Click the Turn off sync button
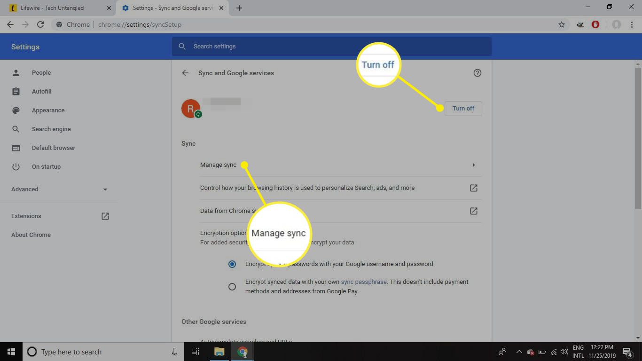 (463, 109)
